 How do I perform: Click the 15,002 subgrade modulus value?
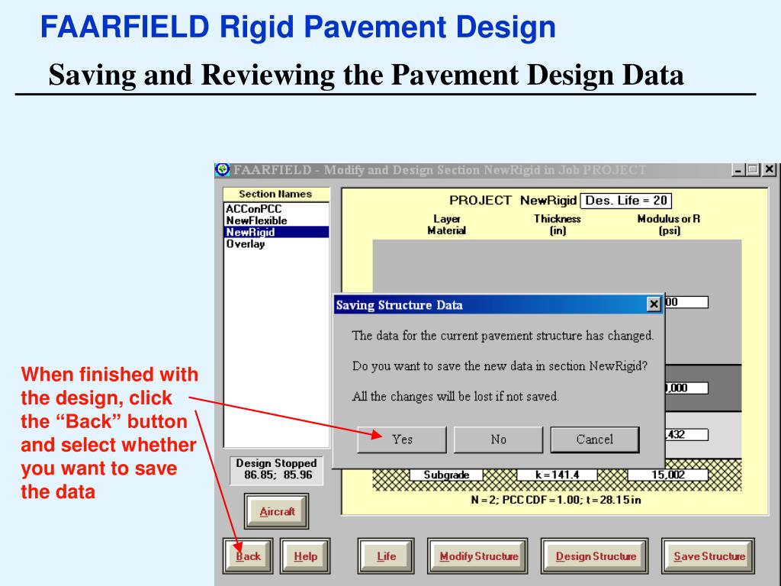tap(668, 475)
